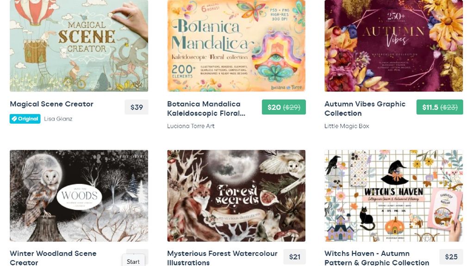Visit the Luciana Torre Art profile
The width and height of the screenshot is (474, 266).
click(190, 126)
